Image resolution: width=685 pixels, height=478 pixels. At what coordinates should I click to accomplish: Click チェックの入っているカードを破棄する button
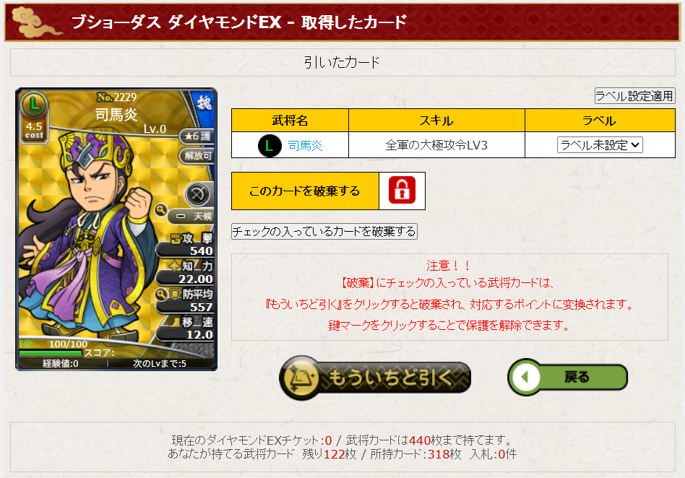point(324,231)
